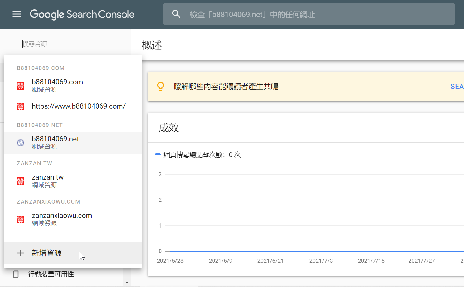Click the sidebar scroll down arrow
Image resolution: width=464 pixels, height=287 pixels.
coord(127,283)
